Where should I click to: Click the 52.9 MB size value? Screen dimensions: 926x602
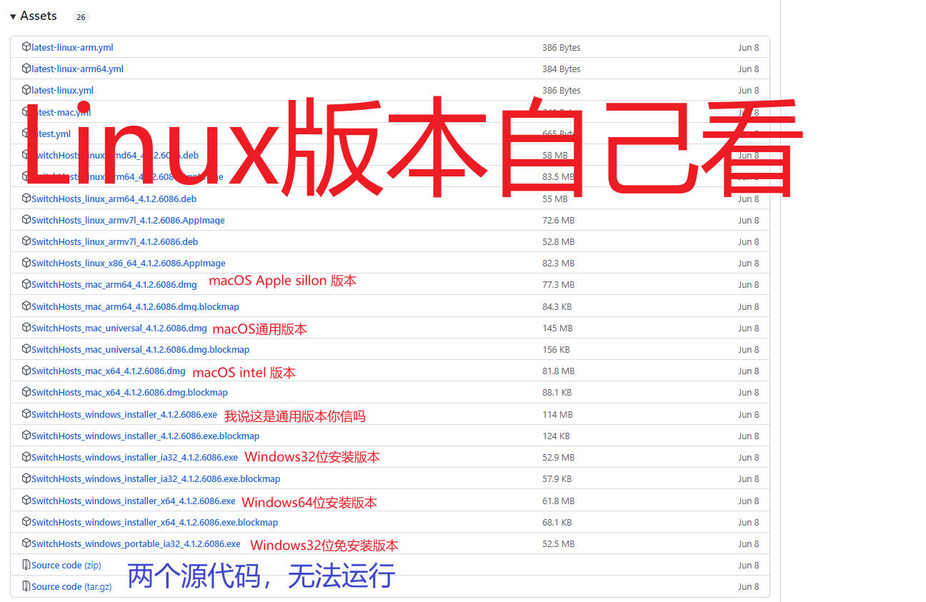click(x=559, y=458)
